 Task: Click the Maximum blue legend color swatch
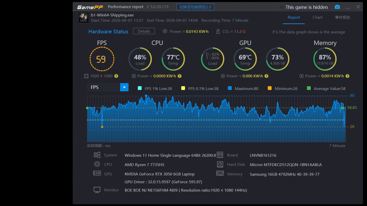(x=230, y=88)
